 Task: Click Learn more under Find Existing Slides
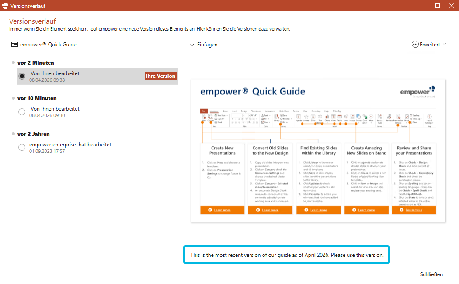point(319,210)
